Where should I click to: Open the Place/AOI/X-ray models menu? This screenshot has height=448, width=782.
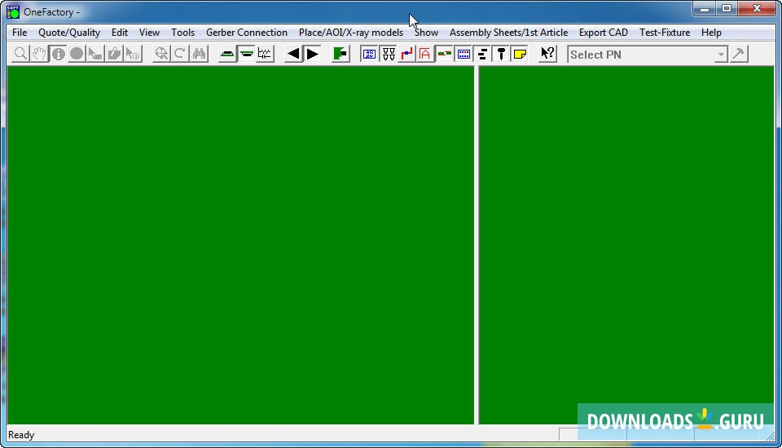pyautogui.click(x=350, y=33)
